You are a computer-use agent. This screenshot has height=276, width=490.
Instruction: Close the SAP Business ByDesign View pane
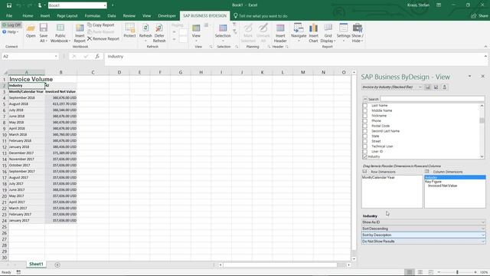[482, 76]
